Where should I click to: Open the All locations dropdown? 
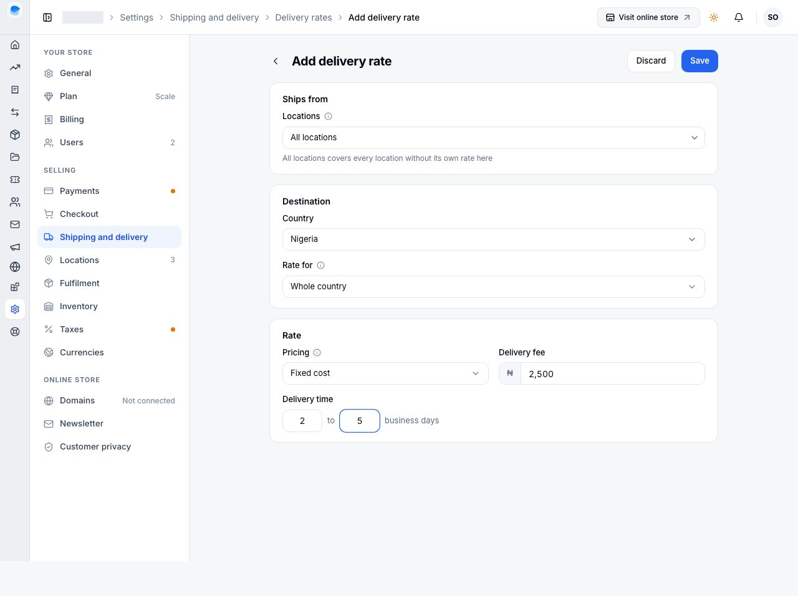click(x=494, y=138)
